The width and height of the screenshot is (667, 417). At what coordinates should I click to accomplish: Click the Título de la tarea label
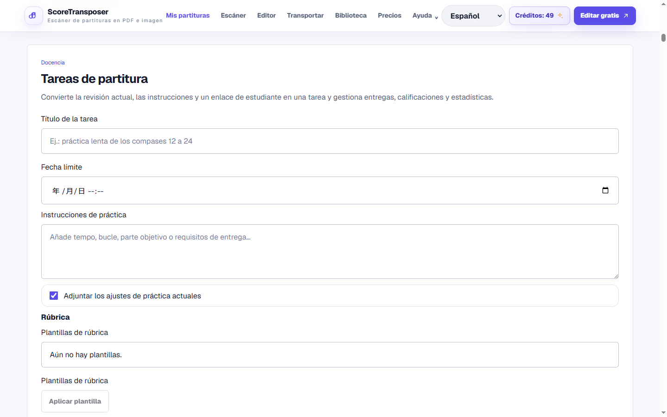pos(69,119)
